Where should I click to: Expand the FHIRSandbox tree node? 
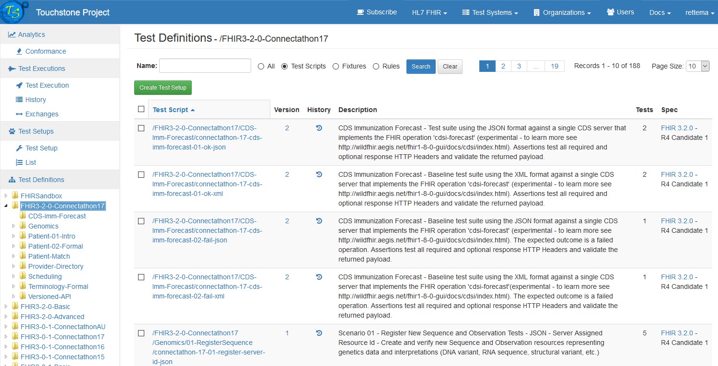6,195
